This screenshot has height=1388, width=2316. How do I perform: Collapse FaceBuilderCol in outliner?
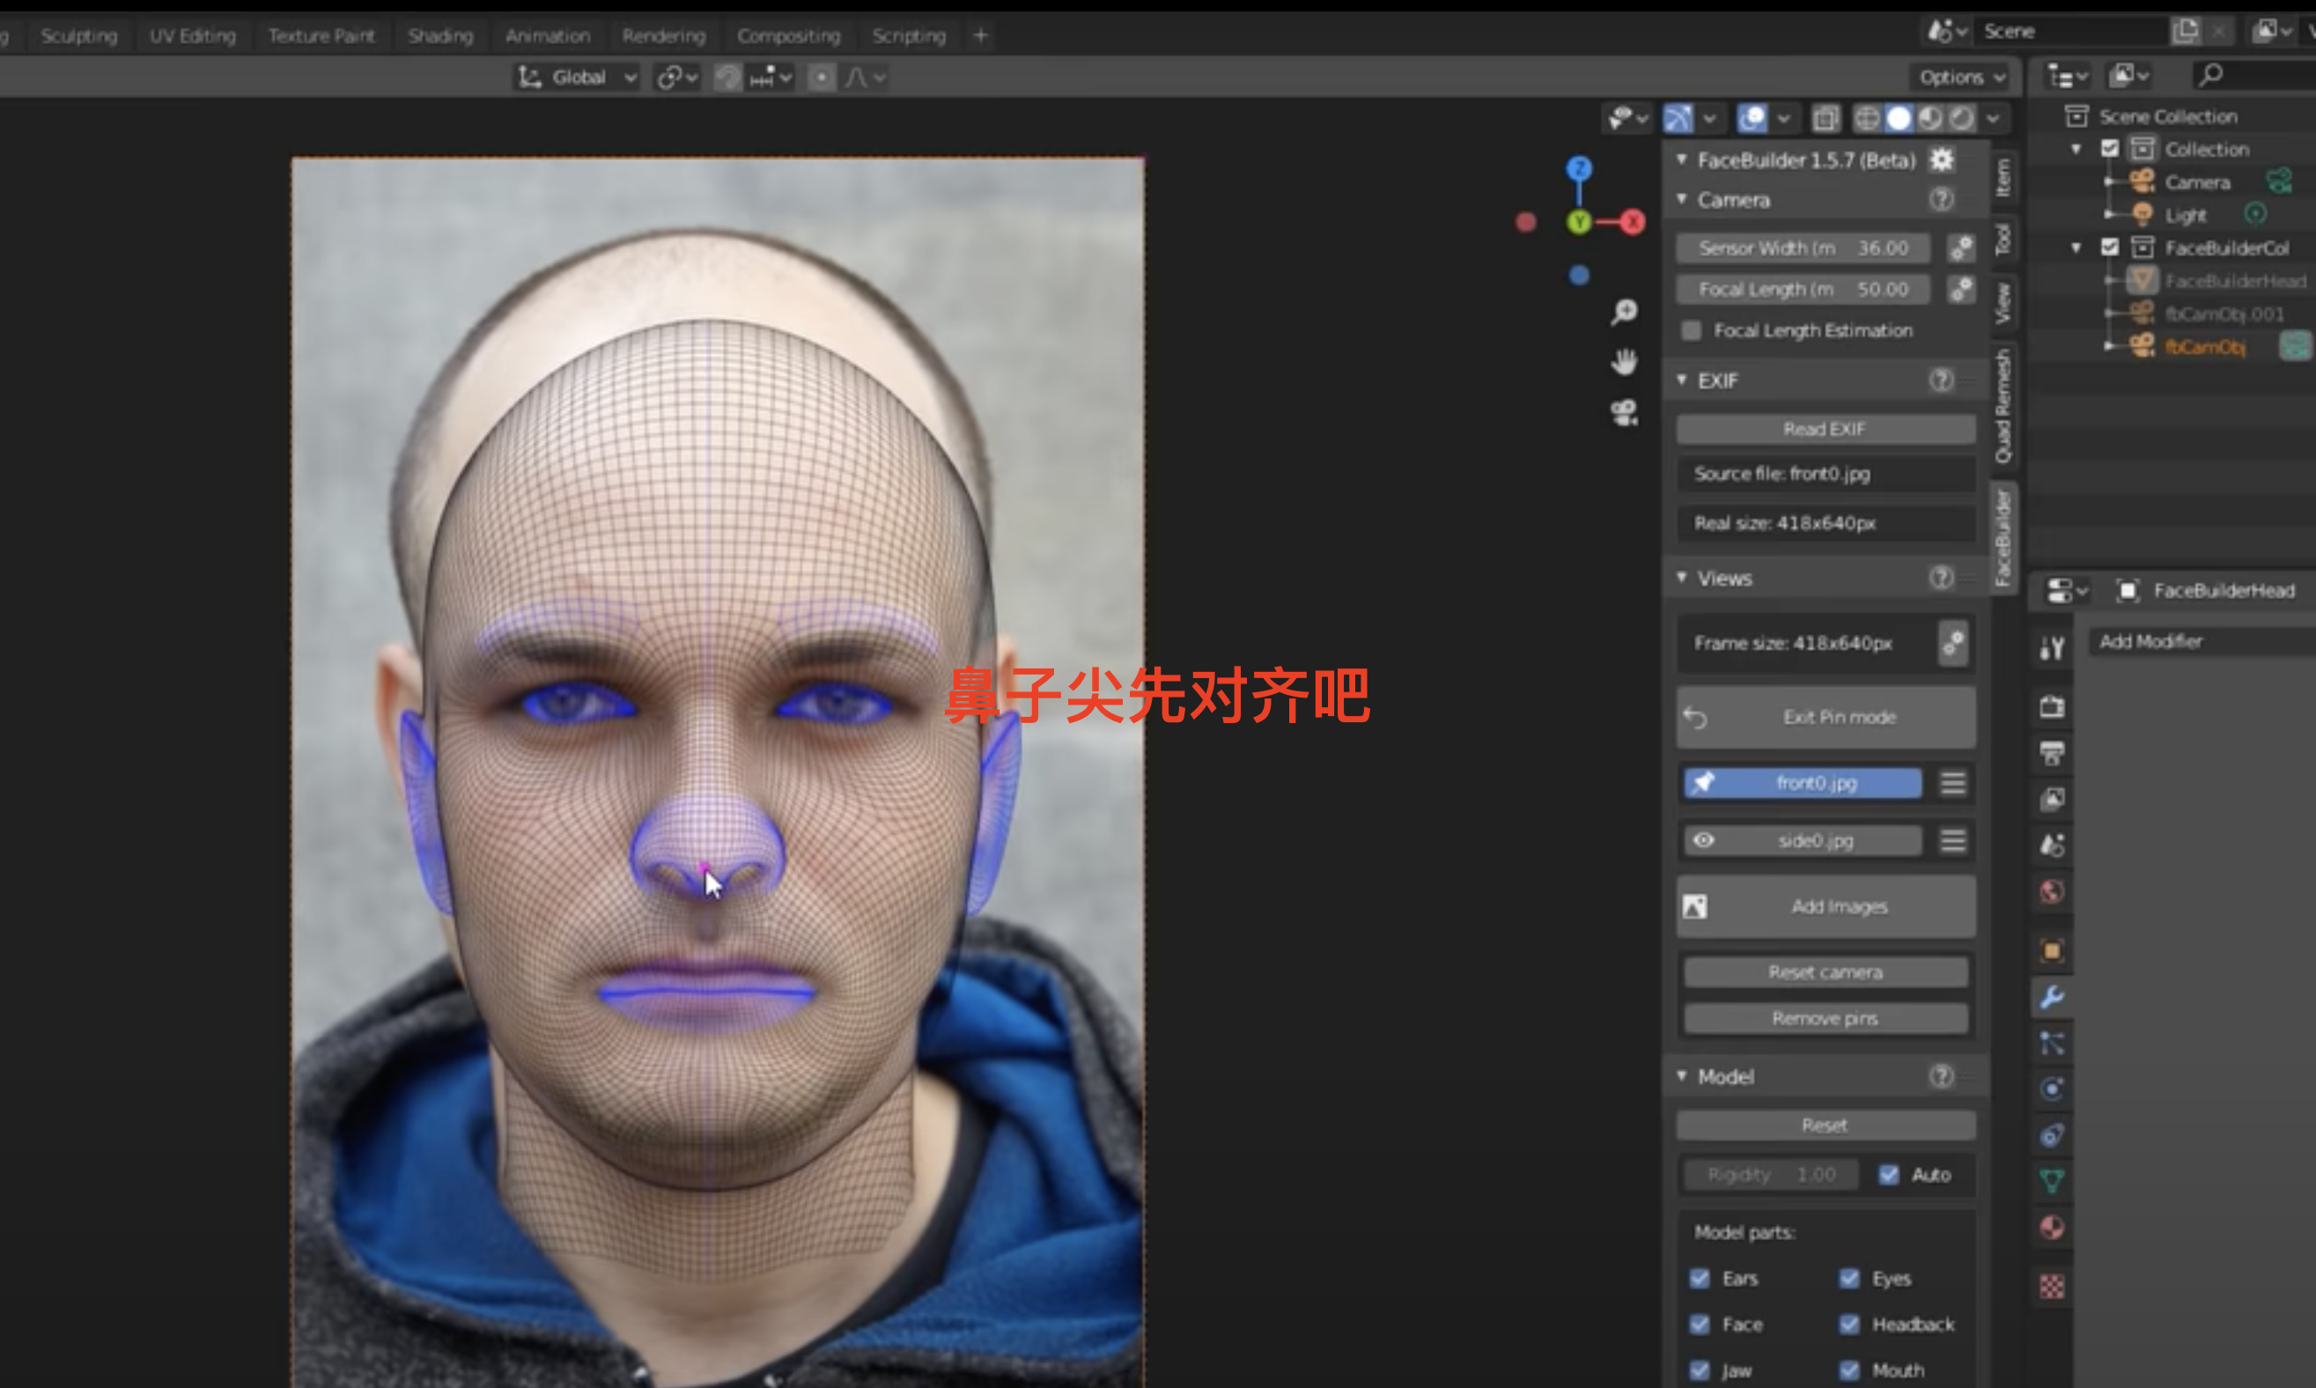[x=2076, y=247]
